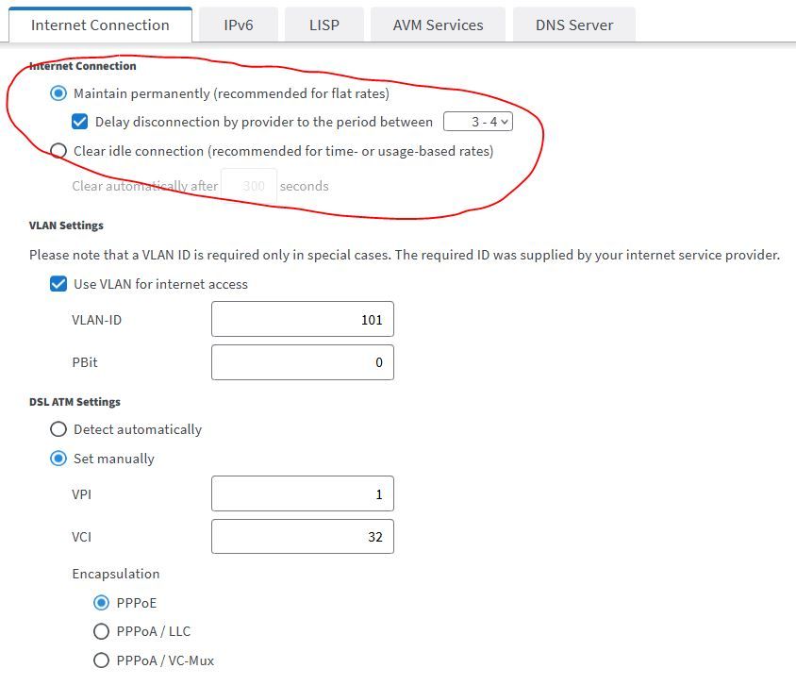Select PPPoA / VC-Mux encapsulation
This screenshot has height=685, width=796.
[102, 660]
